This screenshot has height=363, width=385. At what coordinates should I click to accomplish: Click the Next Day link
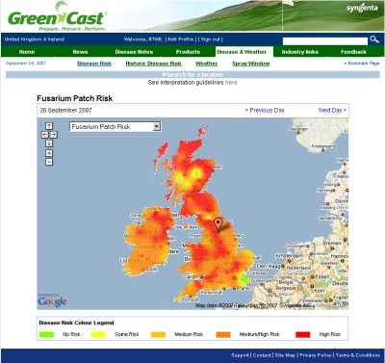click(332, 111)
